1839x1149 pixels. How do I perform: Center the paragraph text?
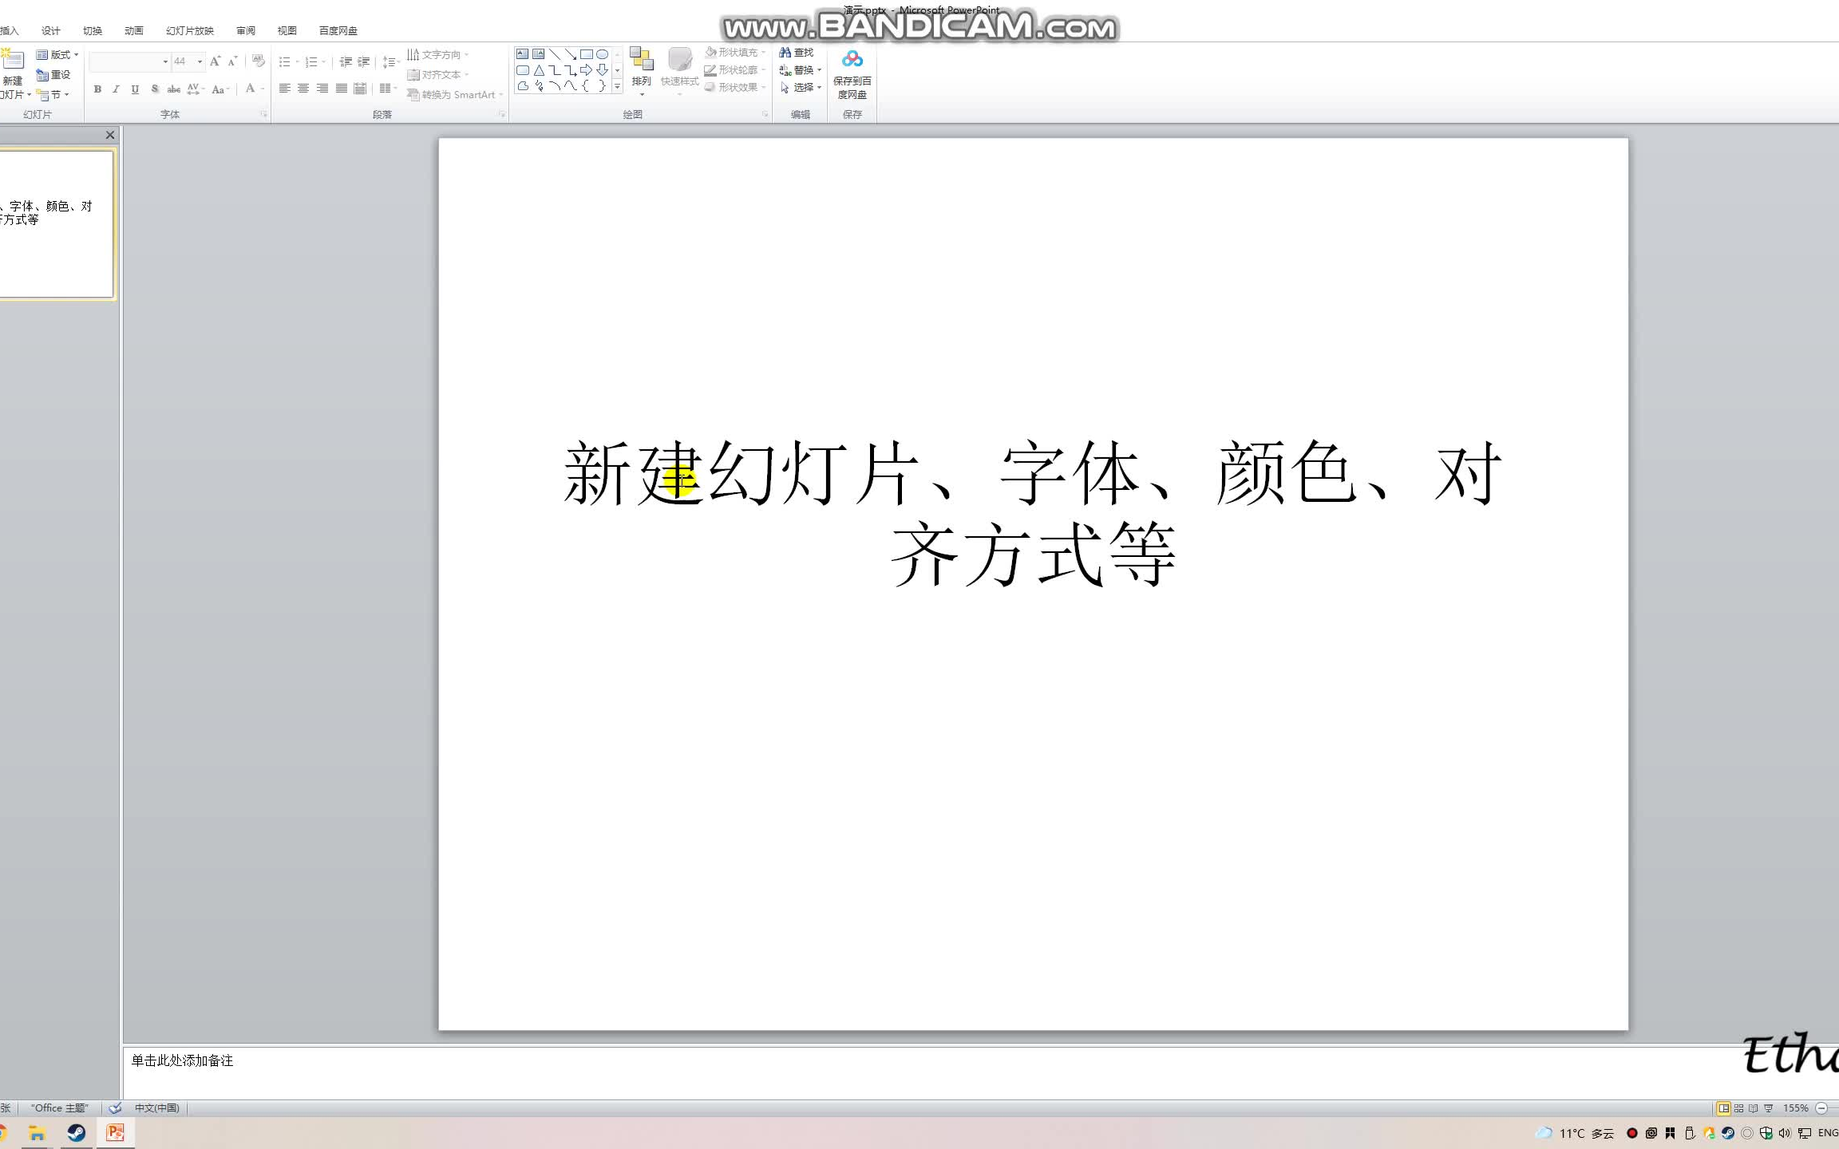[303, 89]
